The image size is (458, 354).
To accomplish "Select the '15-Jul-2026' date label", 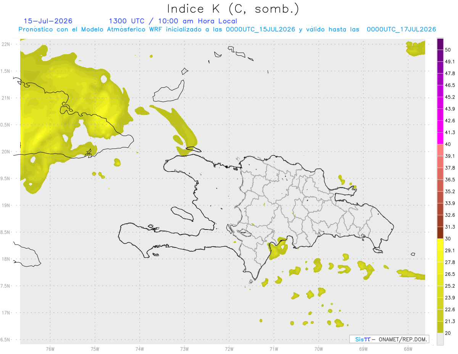I will click(48, 21).
